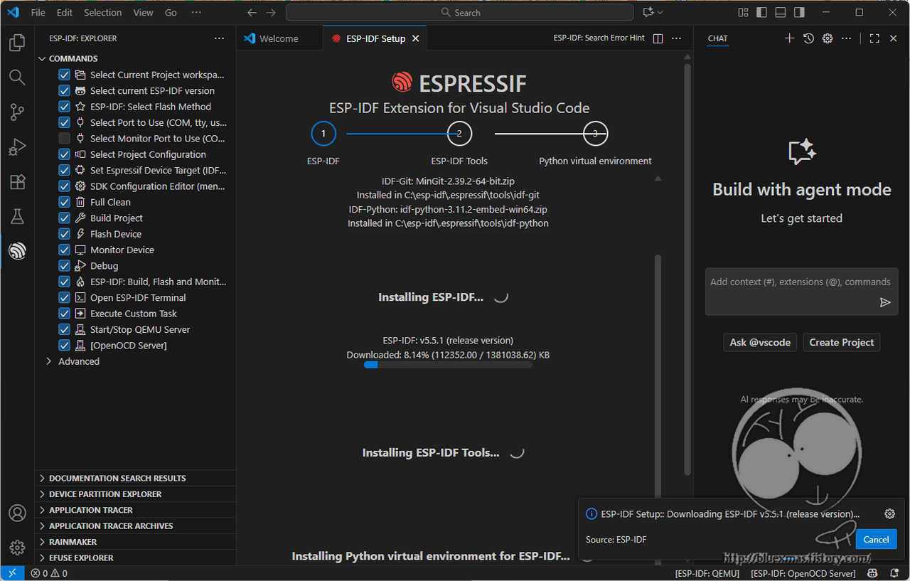Send the chat message arrow
The height and width of the screenshot is (581, 910).
885,302
